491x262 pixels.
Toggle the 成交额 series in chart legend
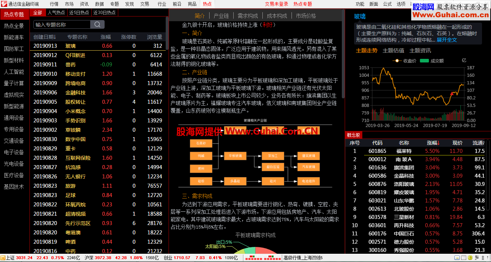(432, 61)
